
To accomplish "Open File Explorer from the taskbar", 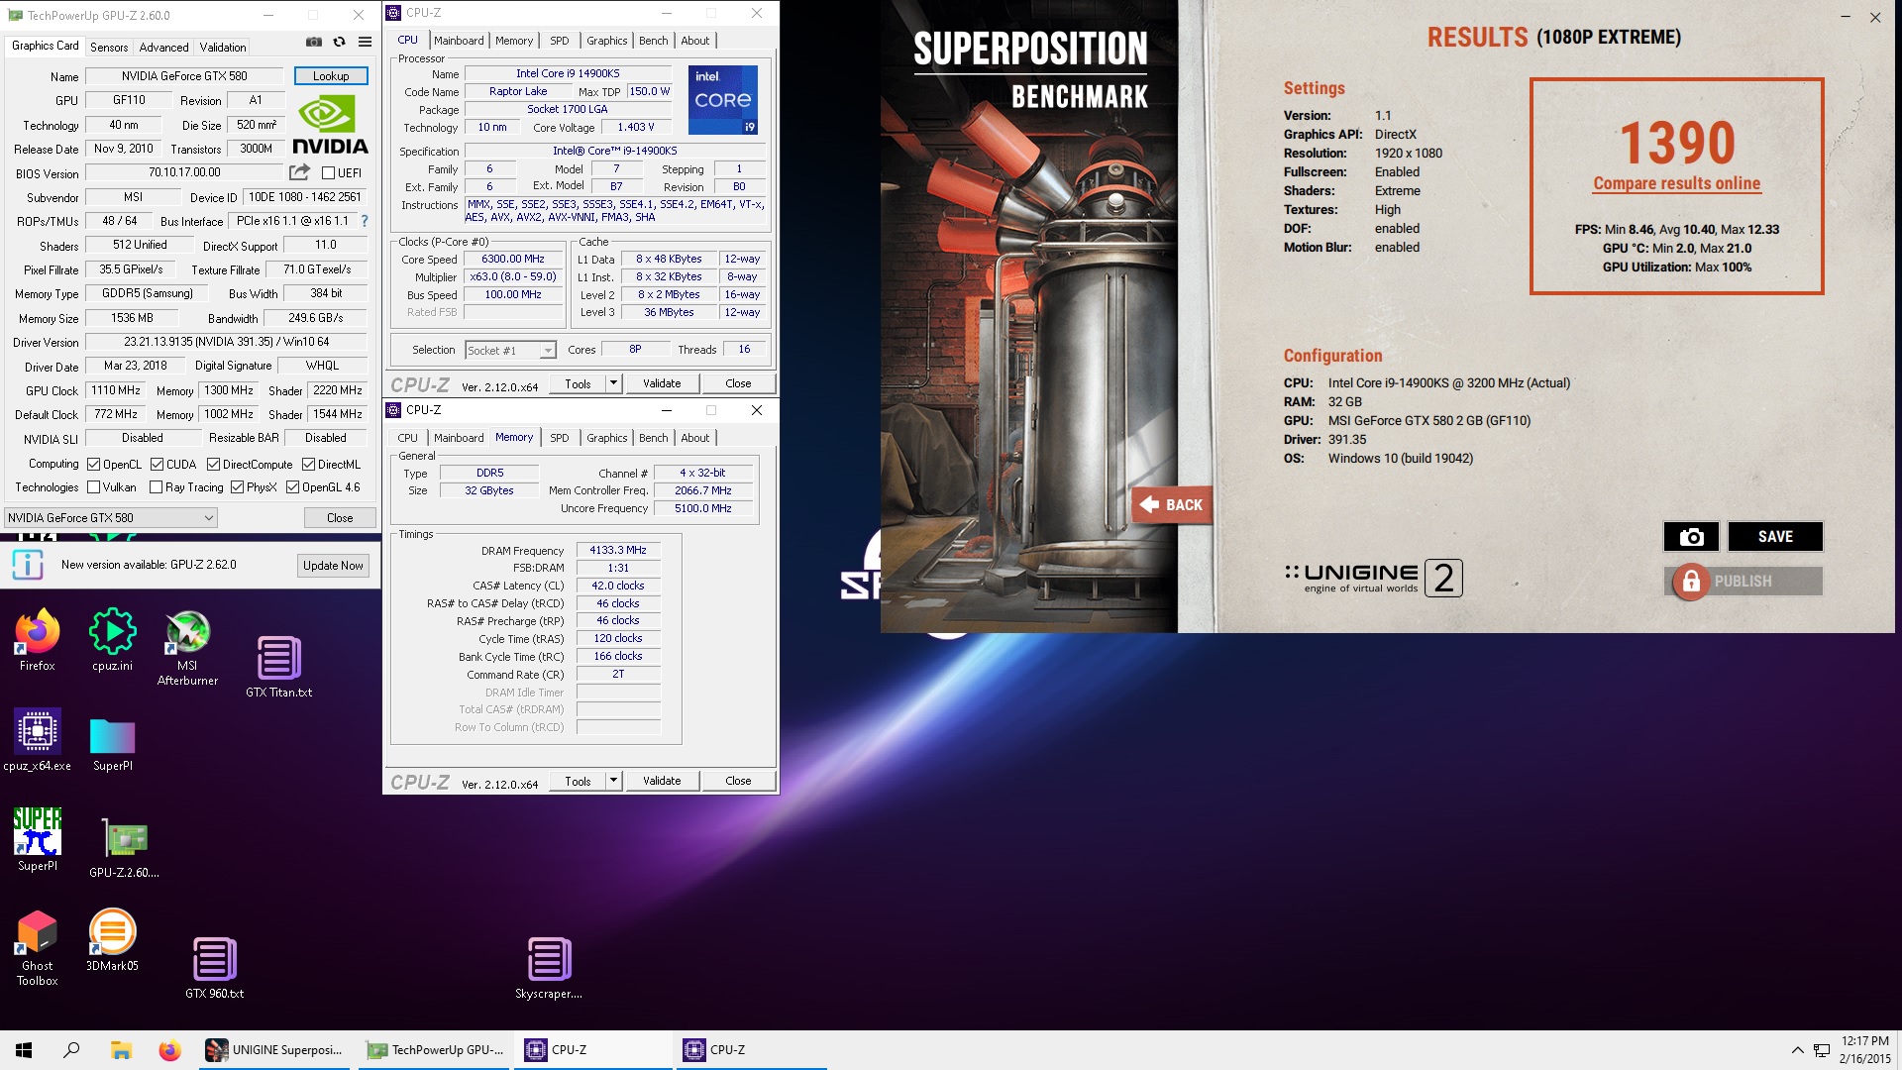I will tap(121, 1050).
